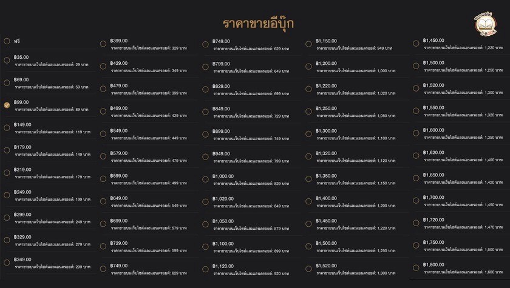
Task: Choose the ฿899.00 price radio button
Action: [206, 134]
